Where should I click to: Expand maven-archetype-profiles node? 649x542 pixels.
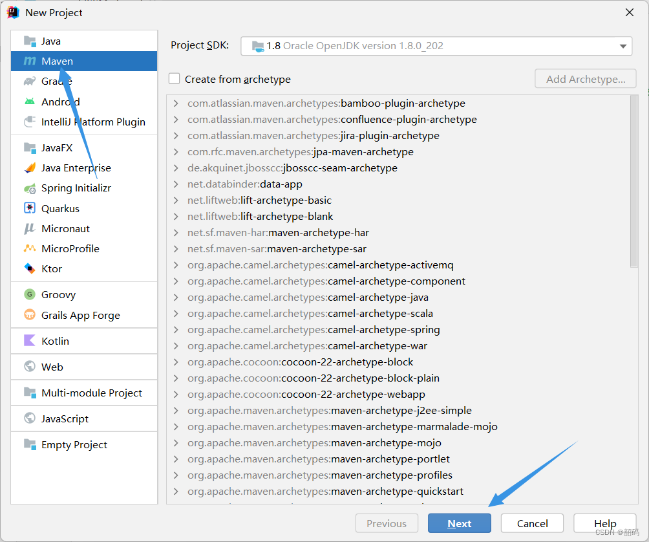tap(176, 475)
